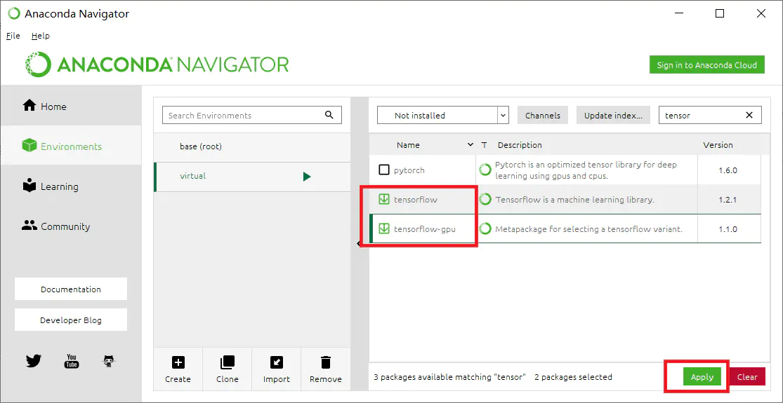Viewport: 783px width, 403px height.
Task: Run the virtual environment play arrow
Action: (307, 177)
